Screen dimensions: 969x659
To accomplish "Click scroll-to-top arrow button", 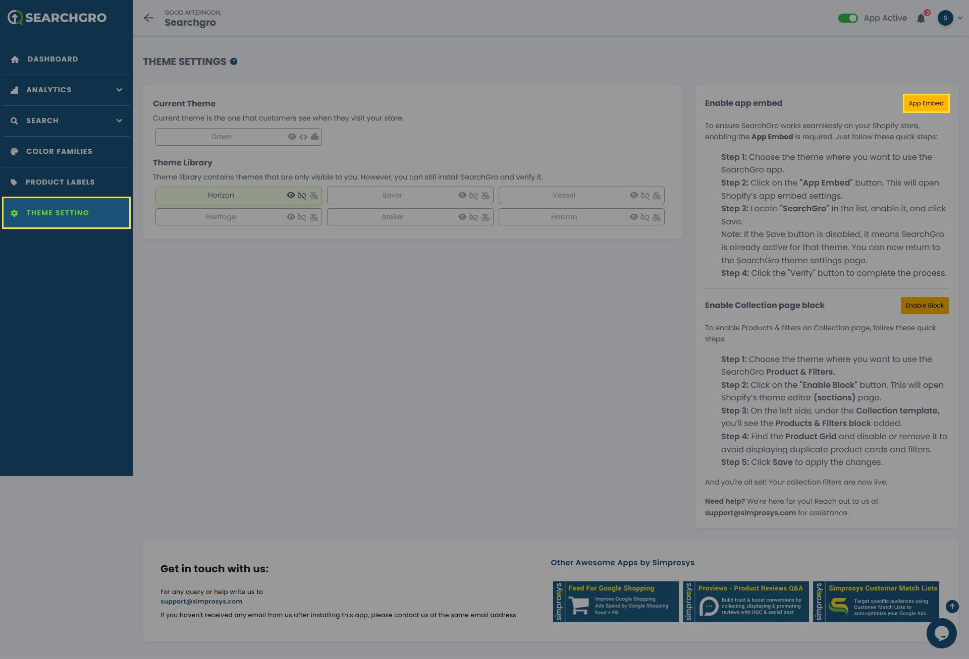I will point(952,607).
